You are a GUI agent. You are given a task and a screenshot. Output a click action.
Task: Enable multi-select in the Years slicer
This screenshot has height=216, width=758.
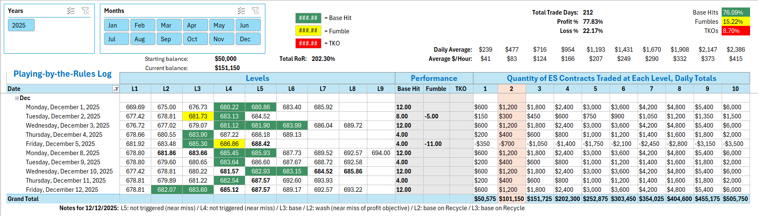[71, 11]
